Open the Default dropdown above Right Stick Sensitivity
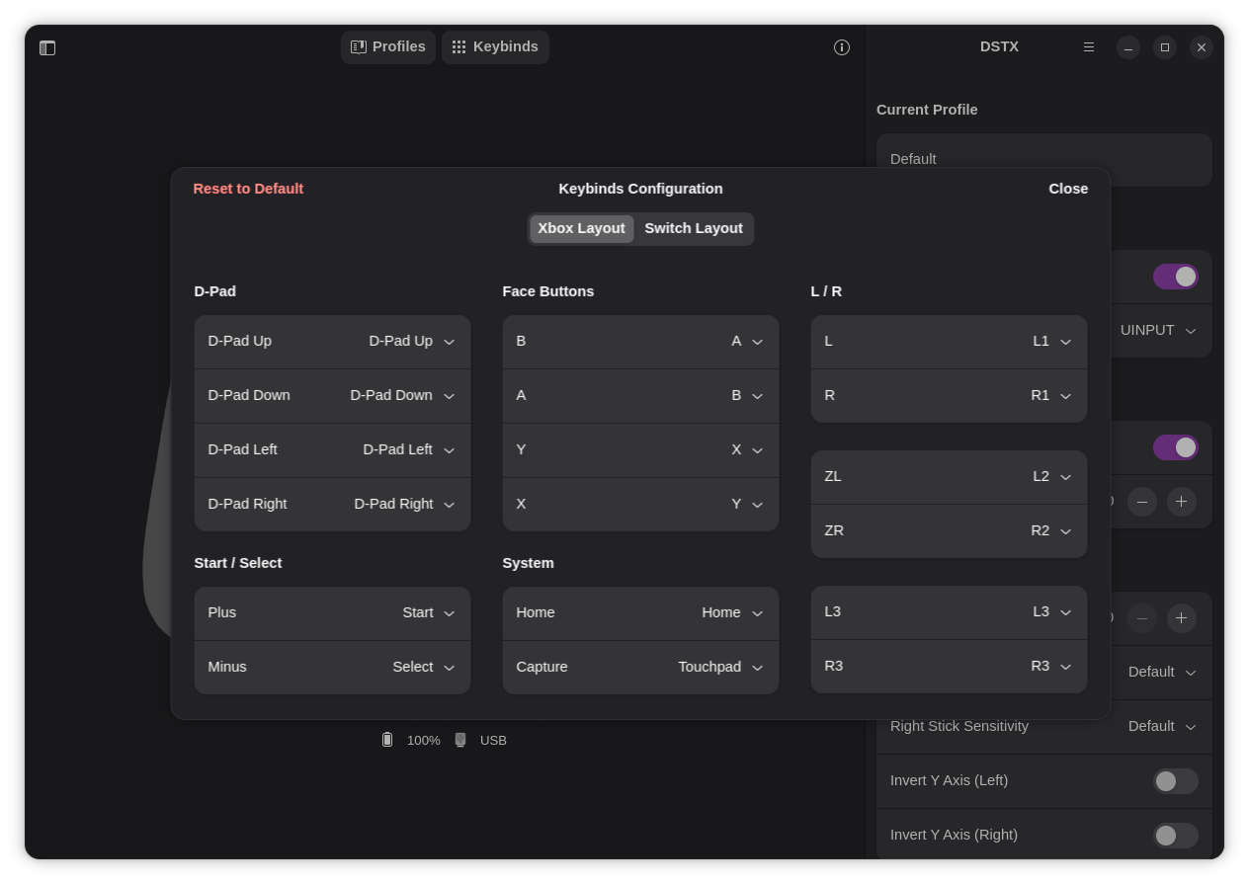The height and width of the screenshot is (884, 1249). [x=1162, y=673]
